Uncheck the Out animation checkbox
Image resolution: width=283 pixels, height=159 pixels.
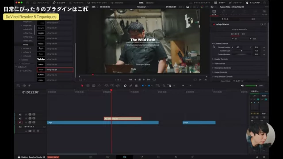click(251, 39)
